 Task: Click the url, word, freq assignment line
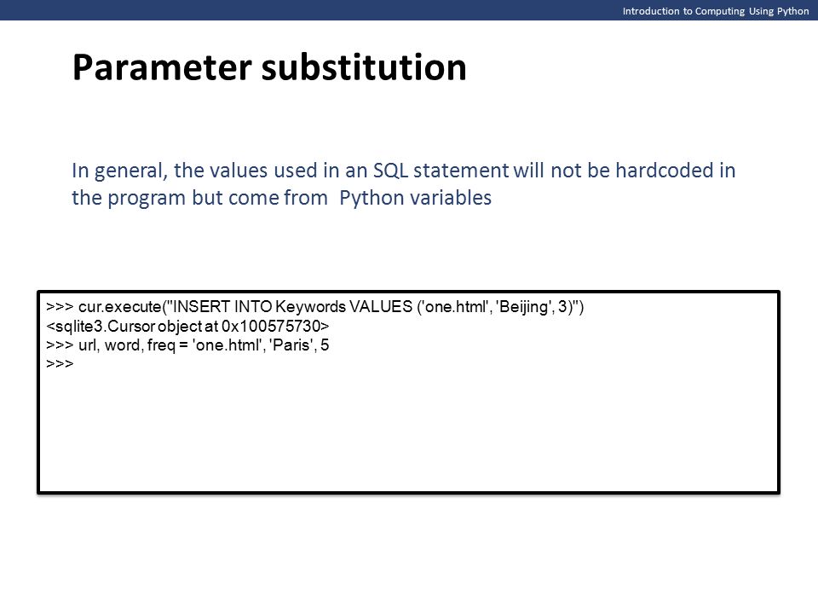pos(187,345)
